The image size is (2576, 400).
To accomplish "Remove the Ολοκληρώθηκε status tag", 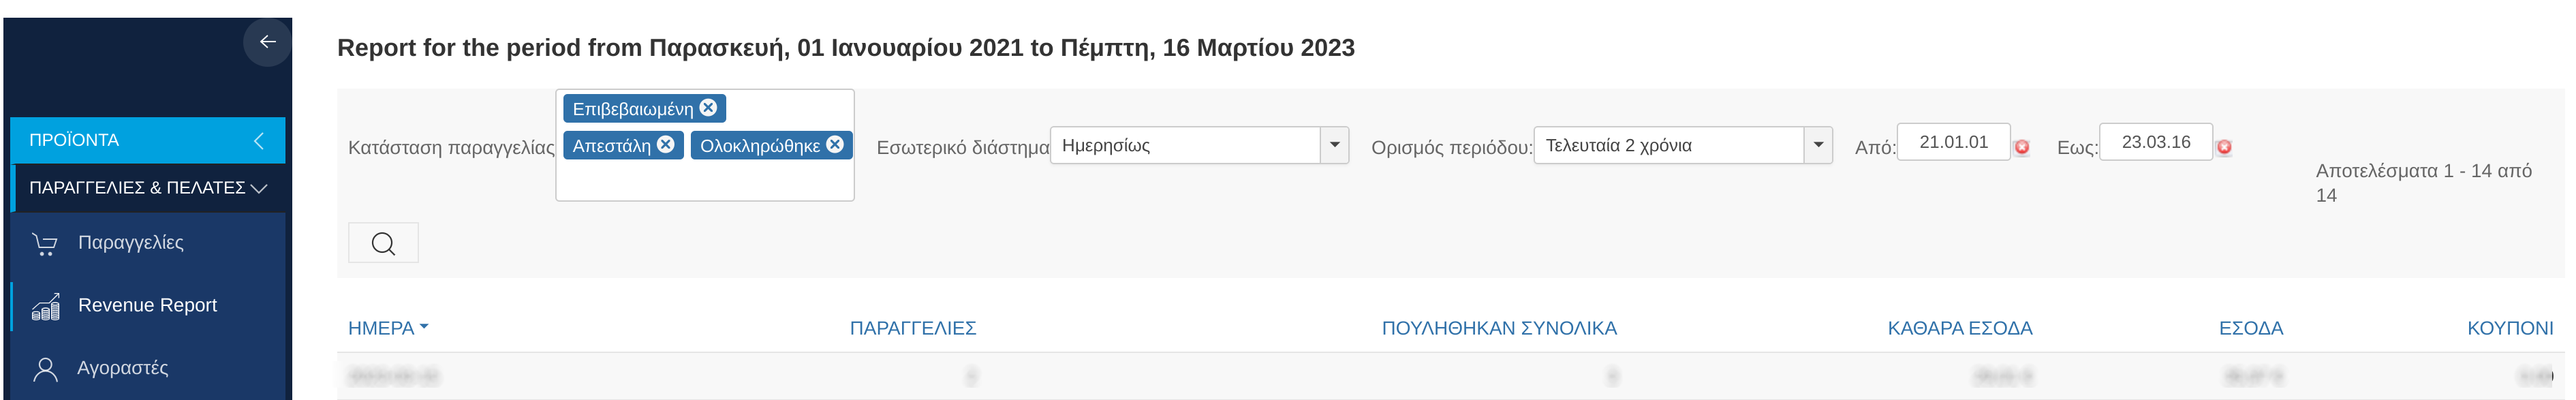I will 835,144.
